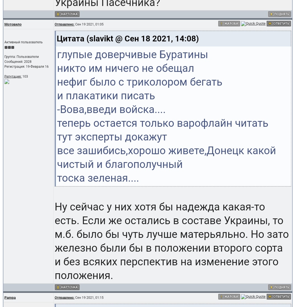Click Quick Quote on Мотовило's post

253,24
